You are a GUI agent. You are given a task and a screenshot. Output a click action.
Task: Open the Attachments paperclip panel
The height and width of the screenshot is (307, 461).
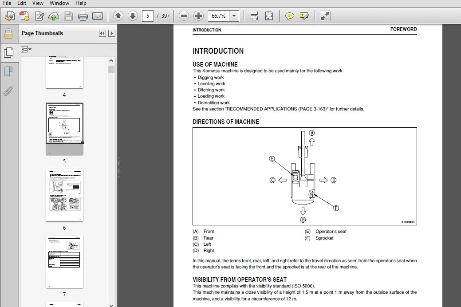click(x=8, y=91)
